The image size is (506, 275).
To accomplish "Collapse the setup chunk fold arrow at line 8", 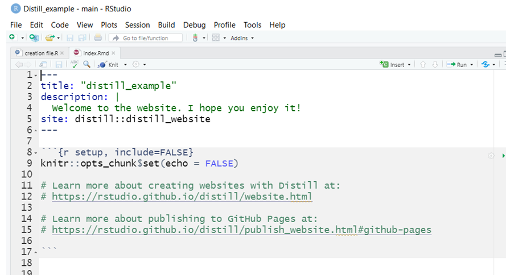I will (35, 153).
